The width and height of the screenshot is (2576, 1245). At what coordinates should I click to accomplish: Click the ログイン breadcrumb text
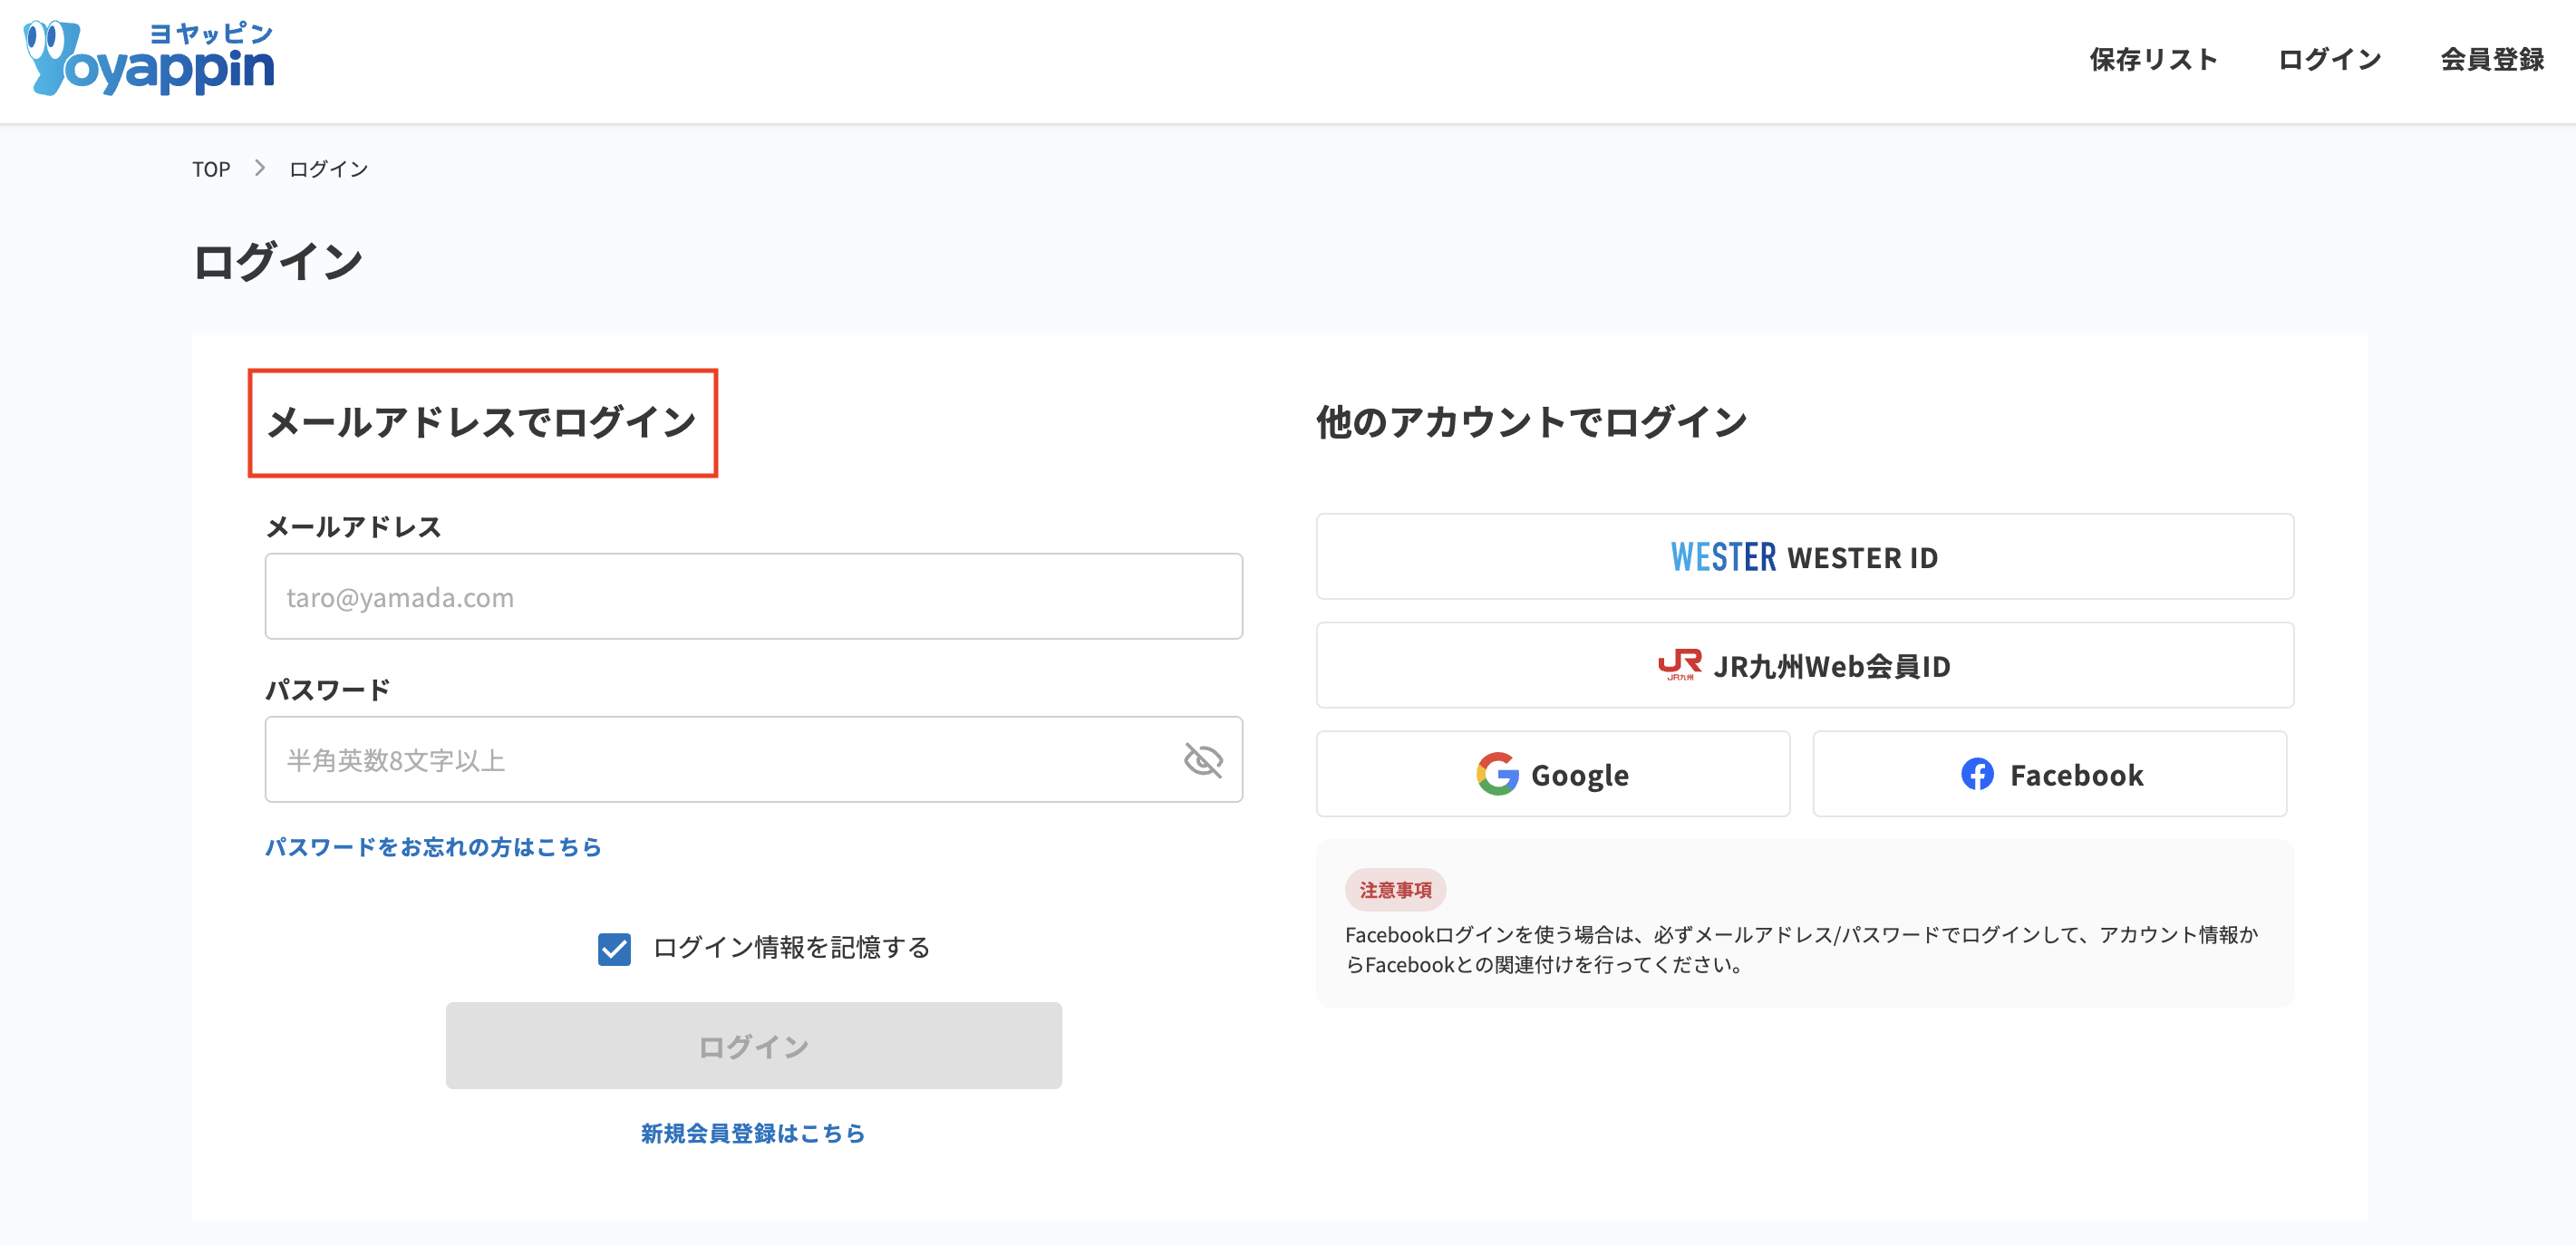[x=328, y=169]
